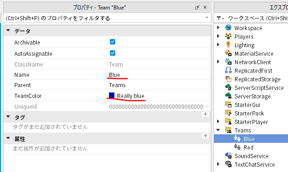Screen dimensions: 288x172
Task: Click the SoundService speaker icon
Action: click(x=228, y=156)
